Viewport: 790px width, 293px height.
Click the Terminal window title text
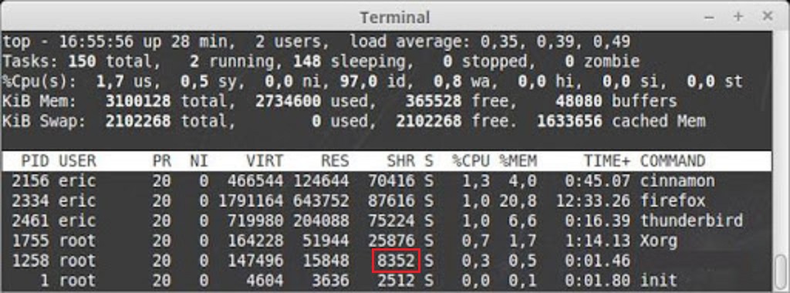point(395,18)
